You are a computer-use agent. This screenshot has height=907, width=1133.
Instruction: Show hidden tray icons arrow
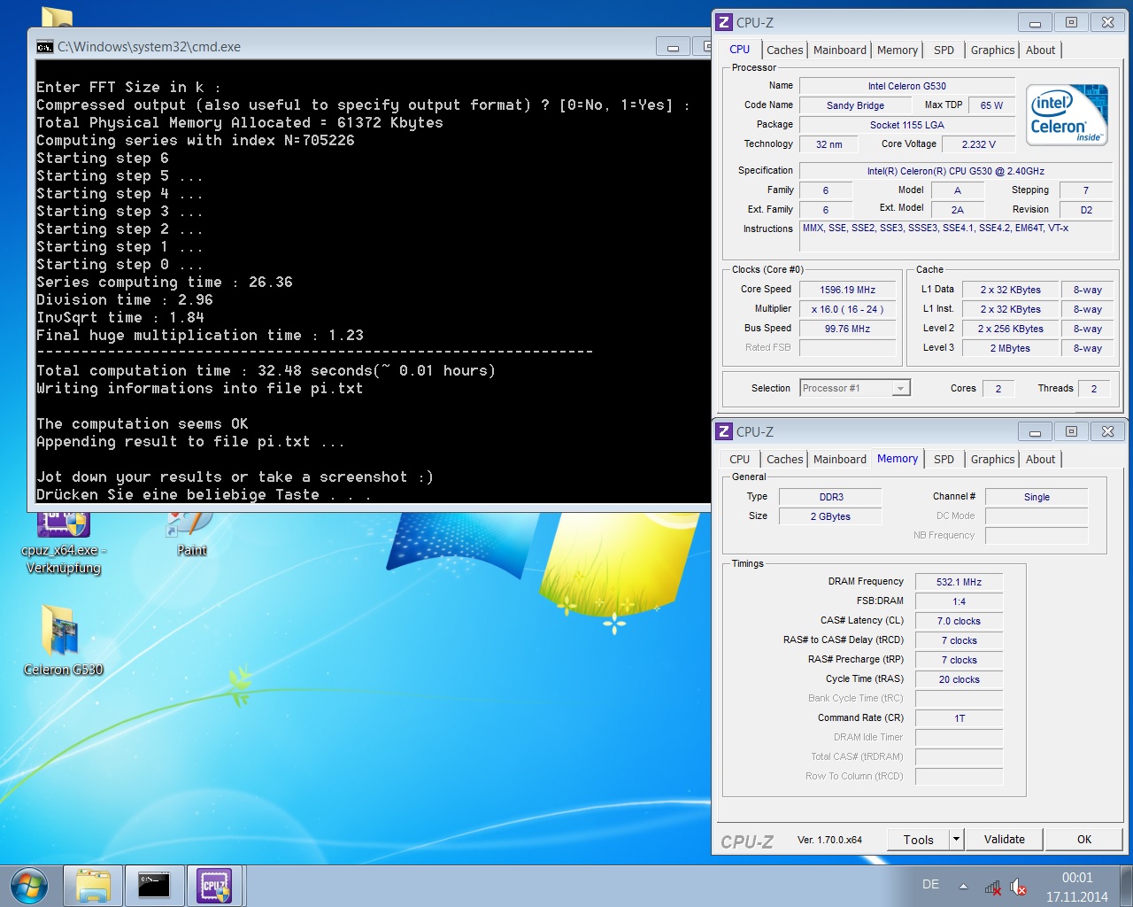coord(963,886)
